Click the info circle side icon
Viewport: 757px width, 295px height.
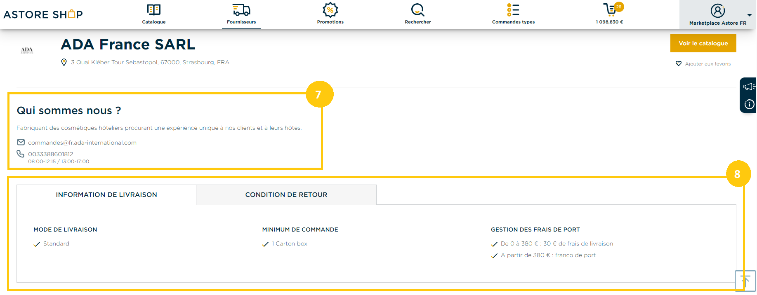[749, 104]
